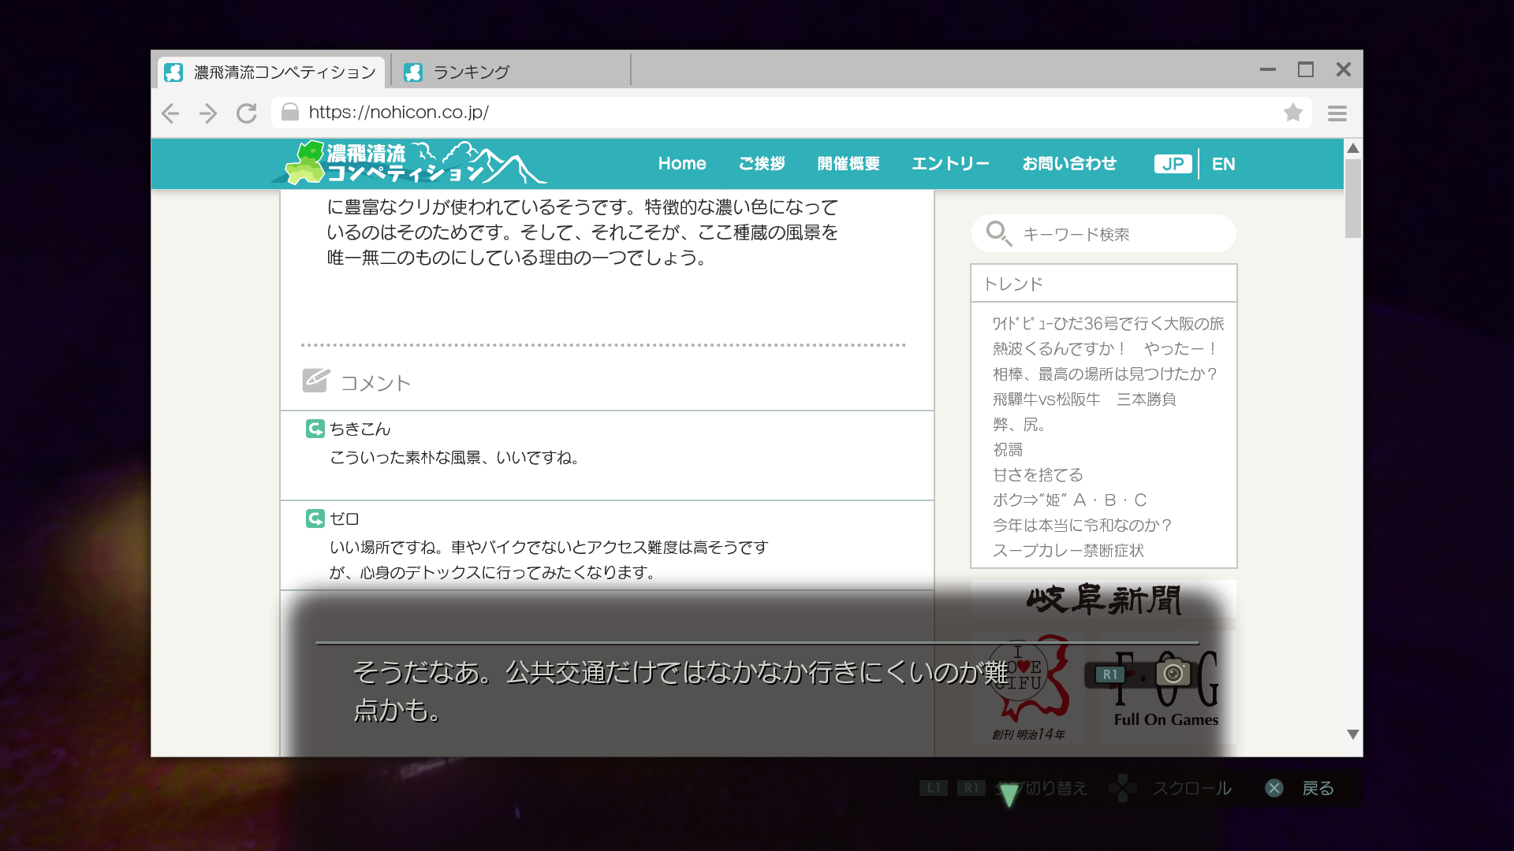The image size is (1514, 851).
Task: Open the エントリー menu item
Action: tap(950, 164)
